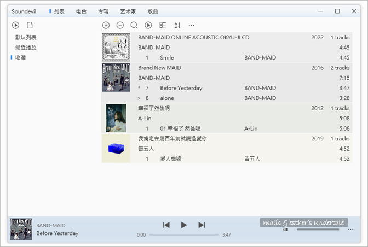The height and width of the screenshot is (247, 368).
Task: Click the album title Brand New MAID
Action: pyautogui.click(x=159, y=68)
